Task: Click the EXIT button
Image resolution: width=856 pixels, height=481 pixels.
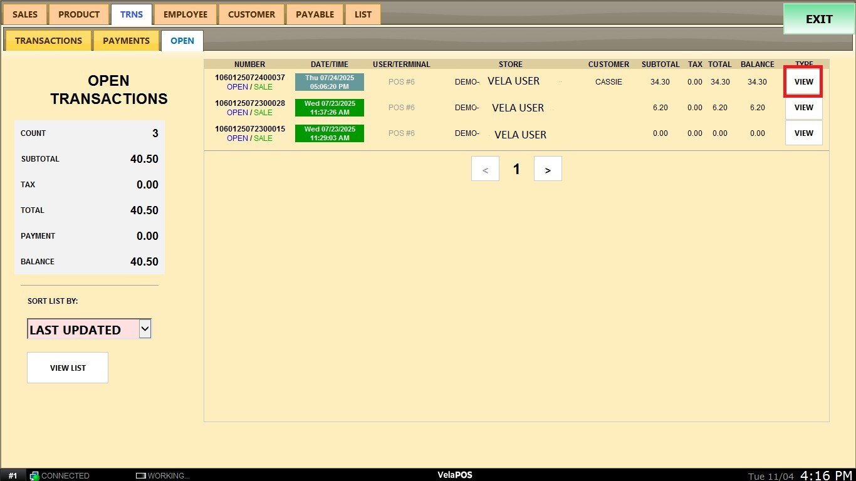Action: coord(818,19)
